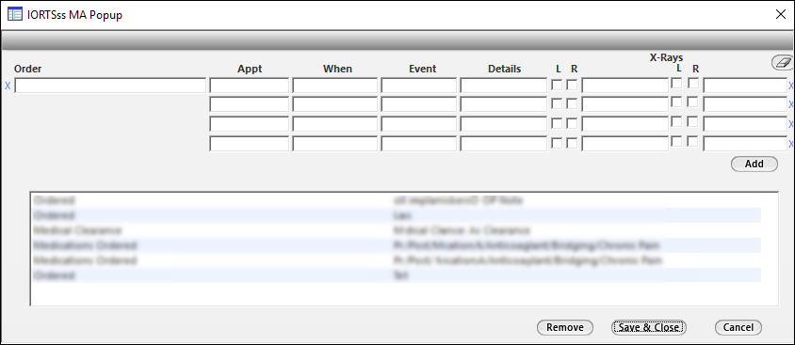Click the Remove button

(565, 327)
